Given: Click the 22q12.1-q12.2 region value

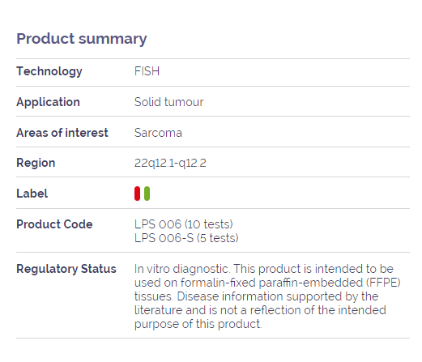Looking at the screenshot, I should [170, 163].
